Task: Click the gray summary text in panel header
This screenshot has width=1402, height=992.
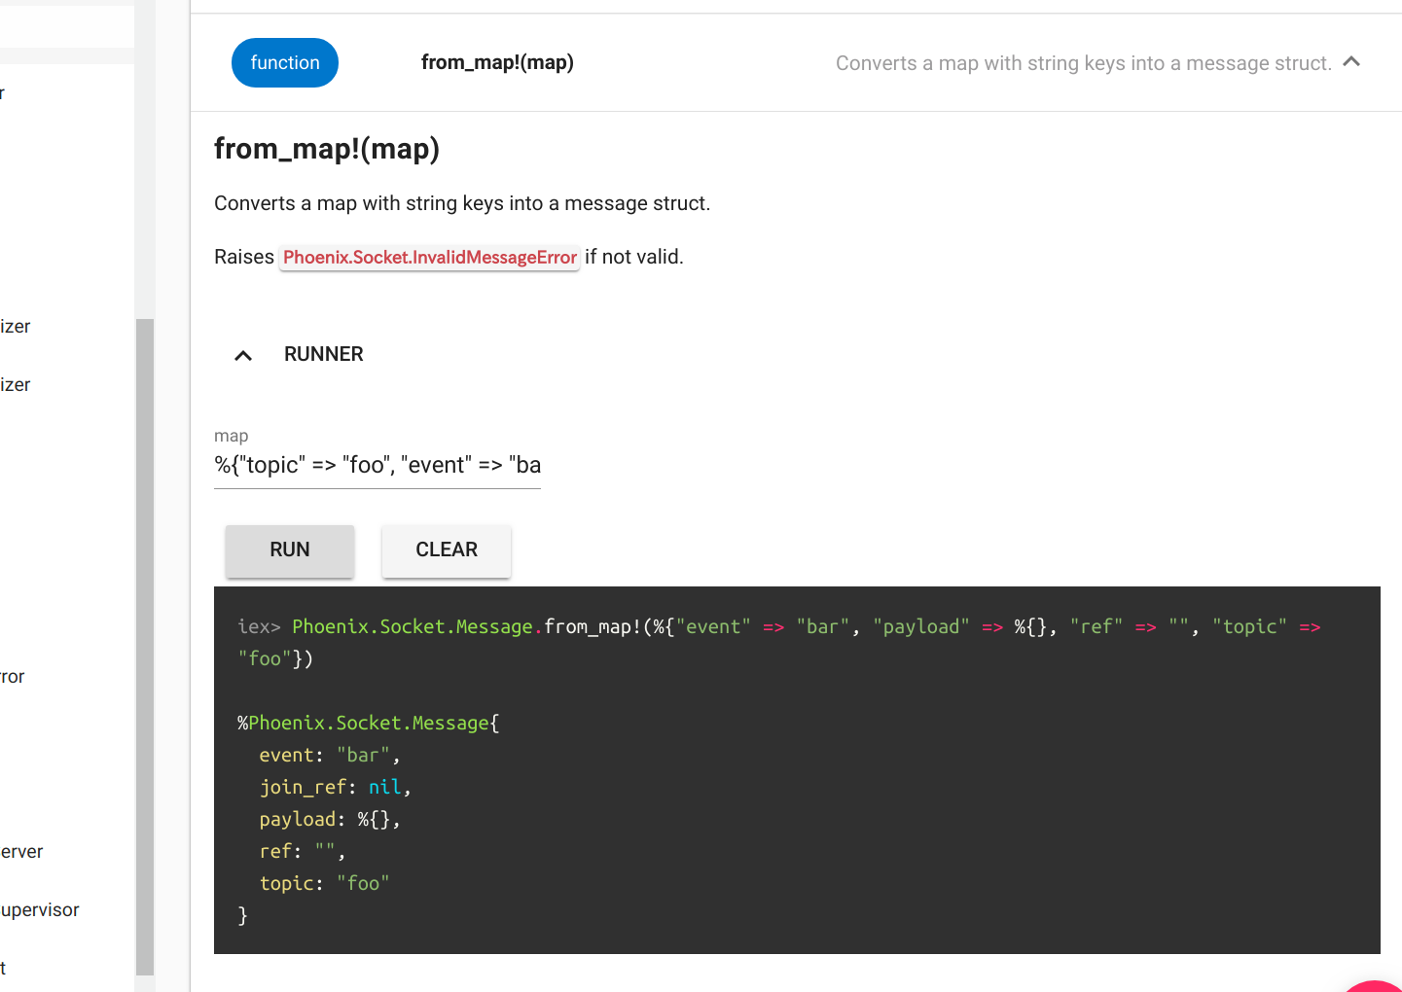Action: pos(1083,64)
